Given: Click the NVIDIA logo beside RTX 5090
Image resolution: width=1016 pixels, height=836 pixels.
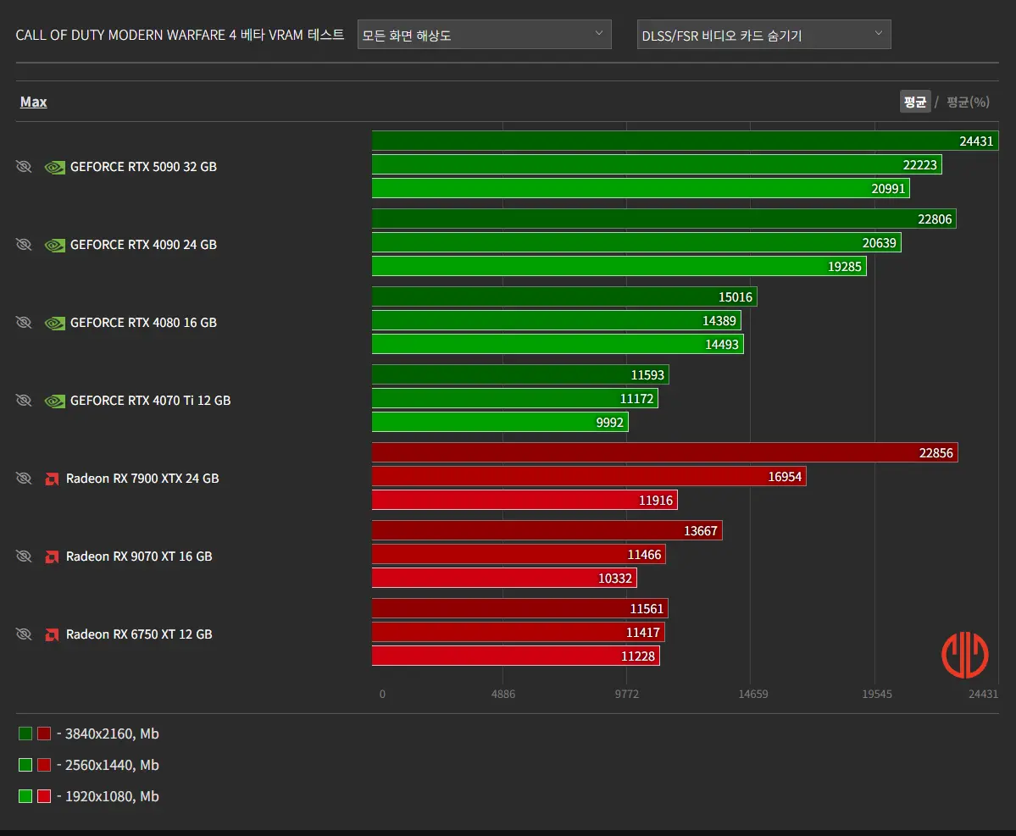Looking at the screenshot, I should pos(54,168).
